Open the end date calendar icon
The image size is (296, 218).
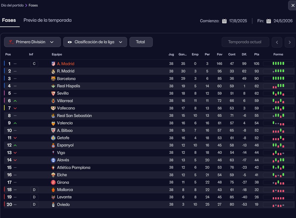coord(268,21)
